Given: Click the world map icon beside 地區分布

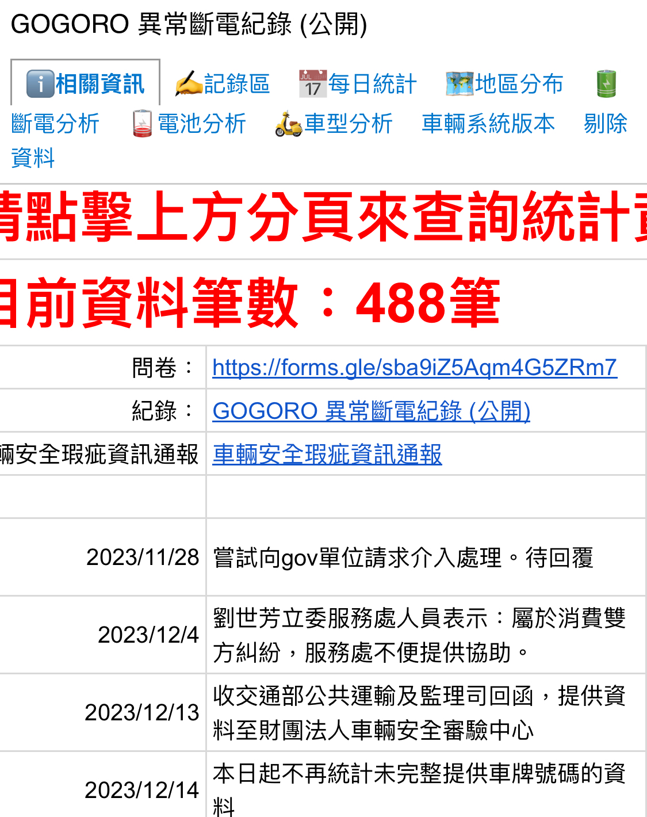Looking at the screenshot, I should (x=460, y=84).
